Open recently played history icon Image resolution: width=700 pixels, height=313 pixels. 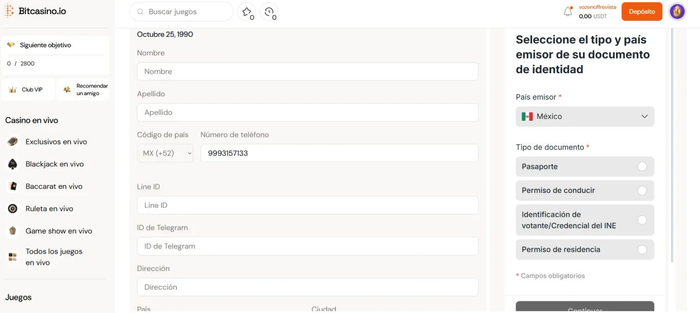[x=269, y=12]
